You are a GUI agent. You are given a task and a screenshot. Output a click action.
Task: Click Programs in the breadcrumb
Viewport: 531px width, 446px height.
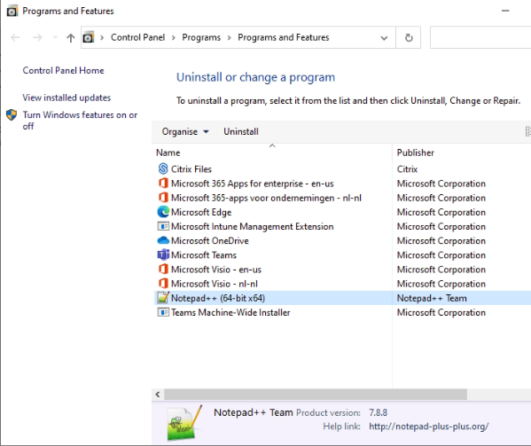coord(201,37)
